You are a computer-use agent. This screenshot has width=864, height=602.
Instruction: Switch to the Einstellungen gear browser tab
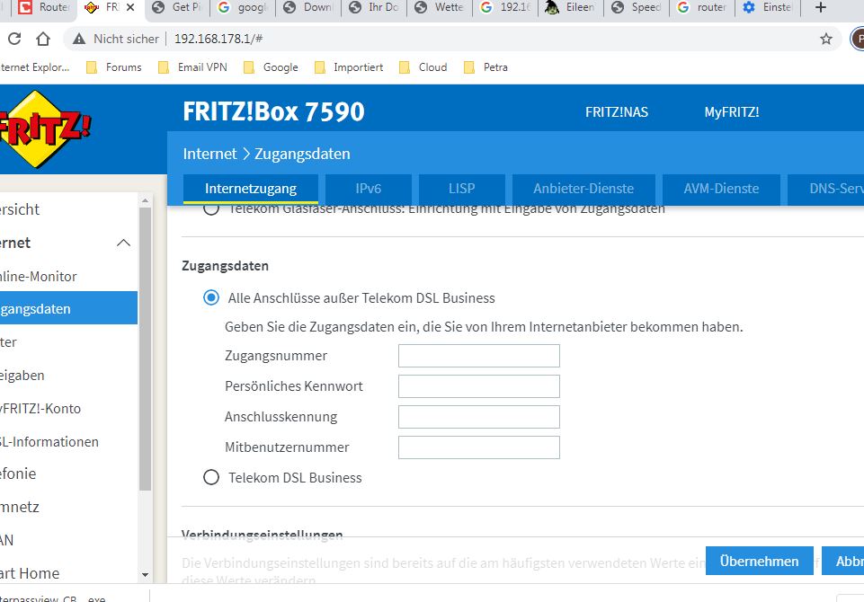coord(768,7)
